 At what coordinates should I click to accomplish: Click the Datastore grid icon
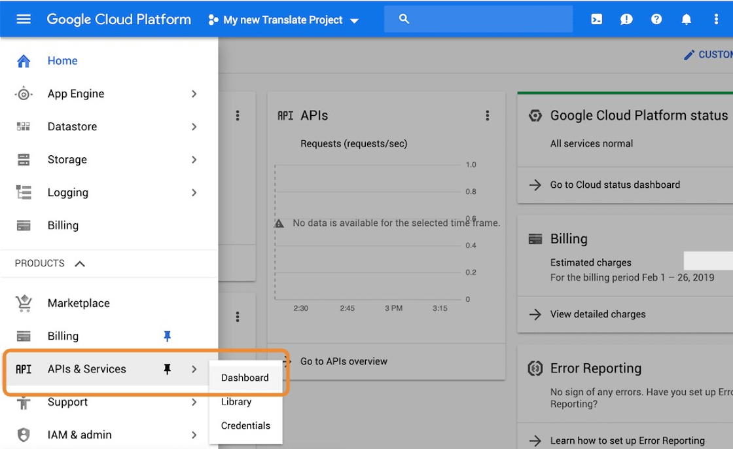point(24,127)
